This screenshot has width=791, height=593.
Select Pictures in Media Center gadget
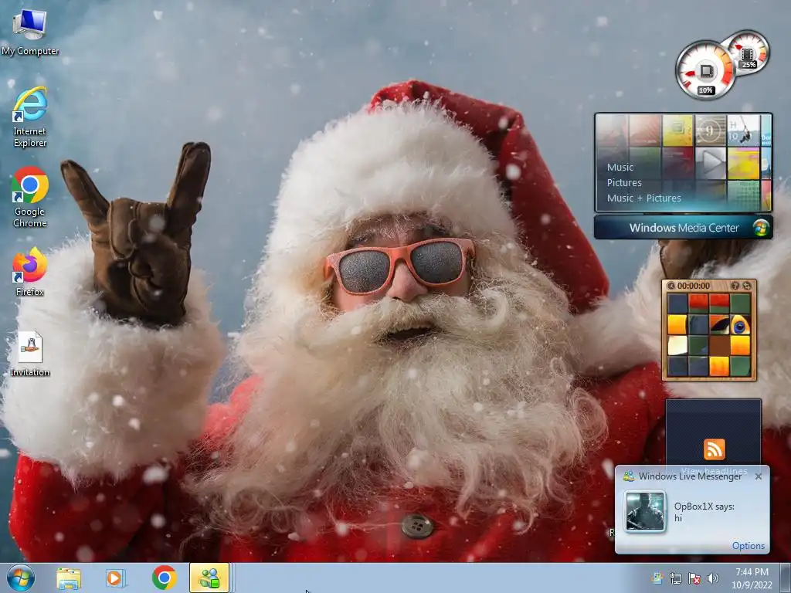624,182
